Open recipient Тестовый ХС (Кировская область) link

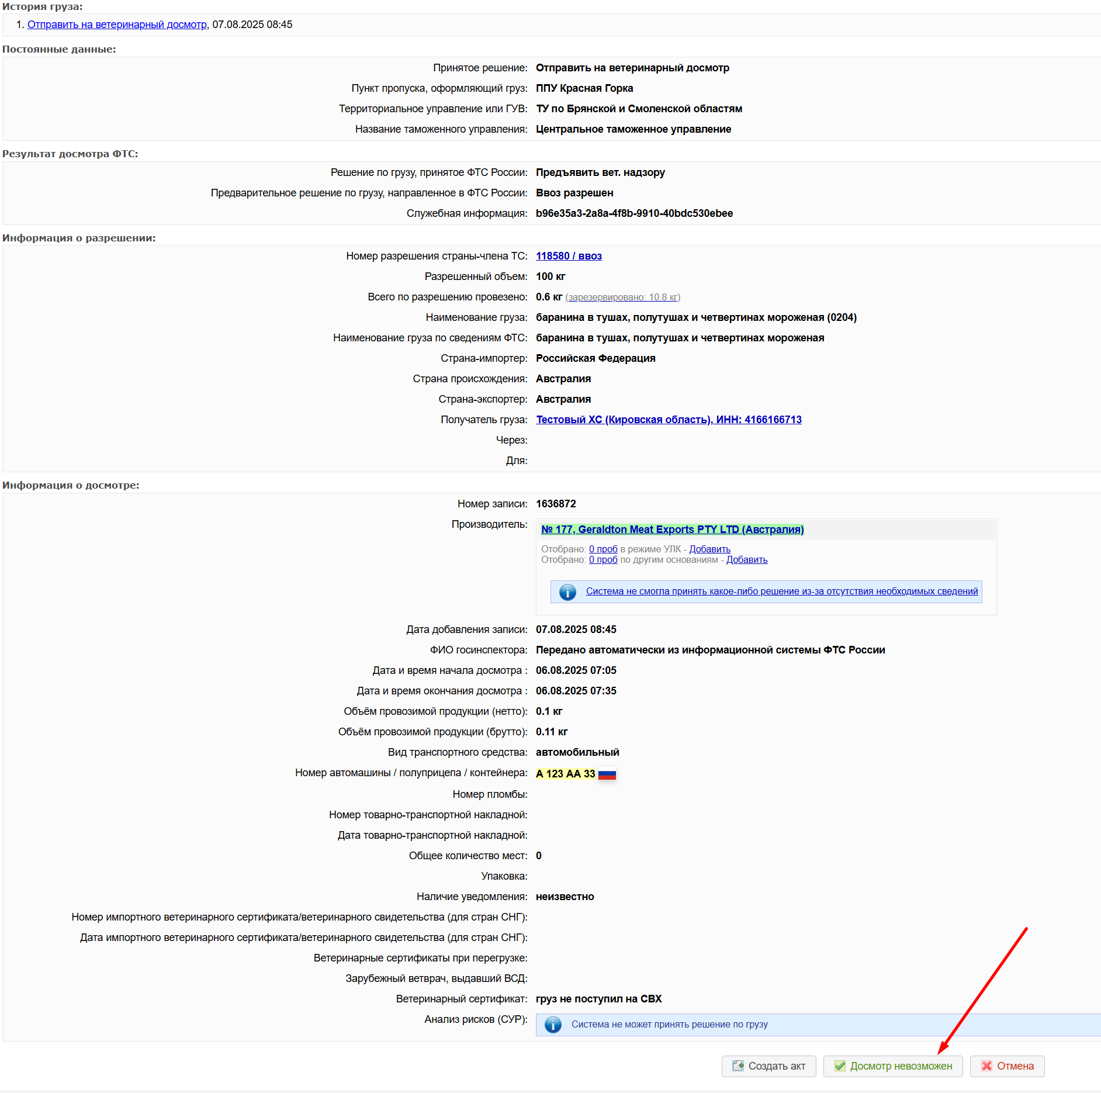669,420
